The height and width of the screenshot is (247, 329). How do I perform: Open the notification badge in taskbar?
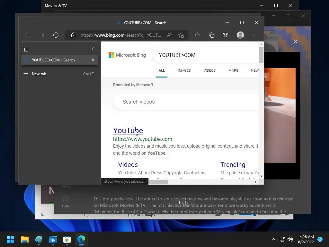click(320, 239)
